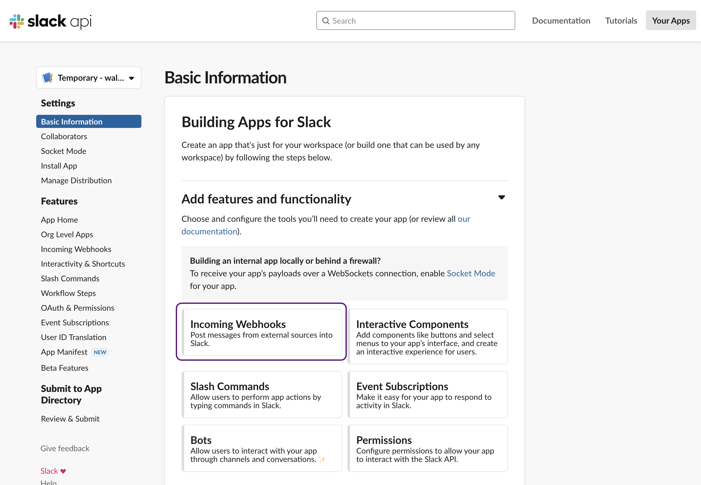
Task: Select the Event Subscriptions feature card
Action: [428, 395]
